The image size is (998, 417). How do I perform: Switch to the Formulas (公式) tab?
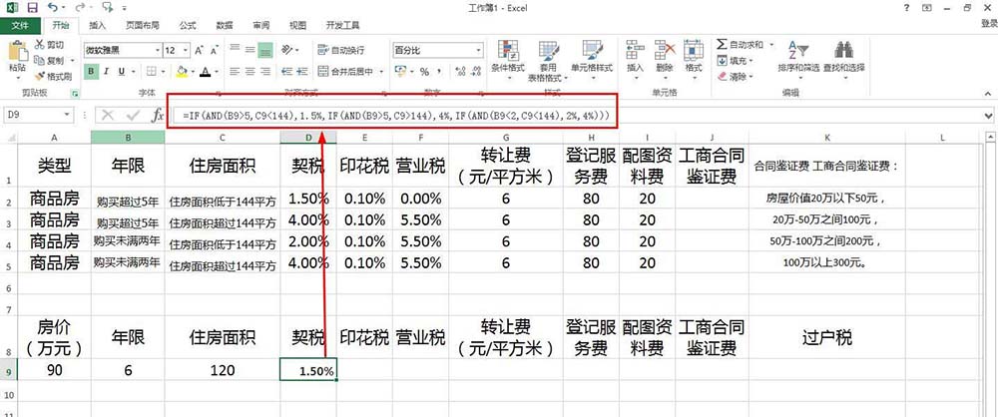(188, 26)
